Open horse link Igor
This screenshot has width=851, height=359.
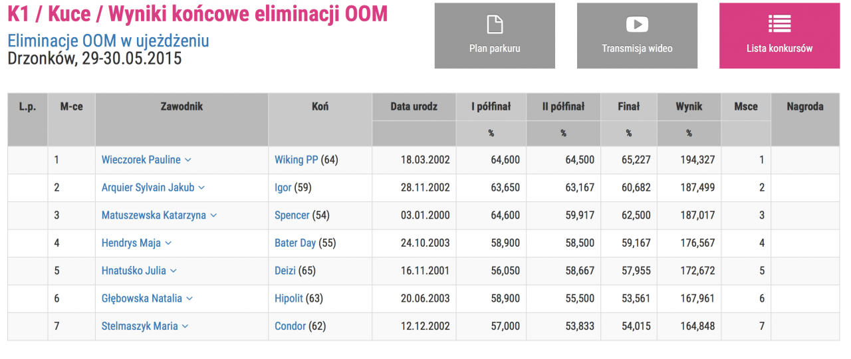coord(283,188)
